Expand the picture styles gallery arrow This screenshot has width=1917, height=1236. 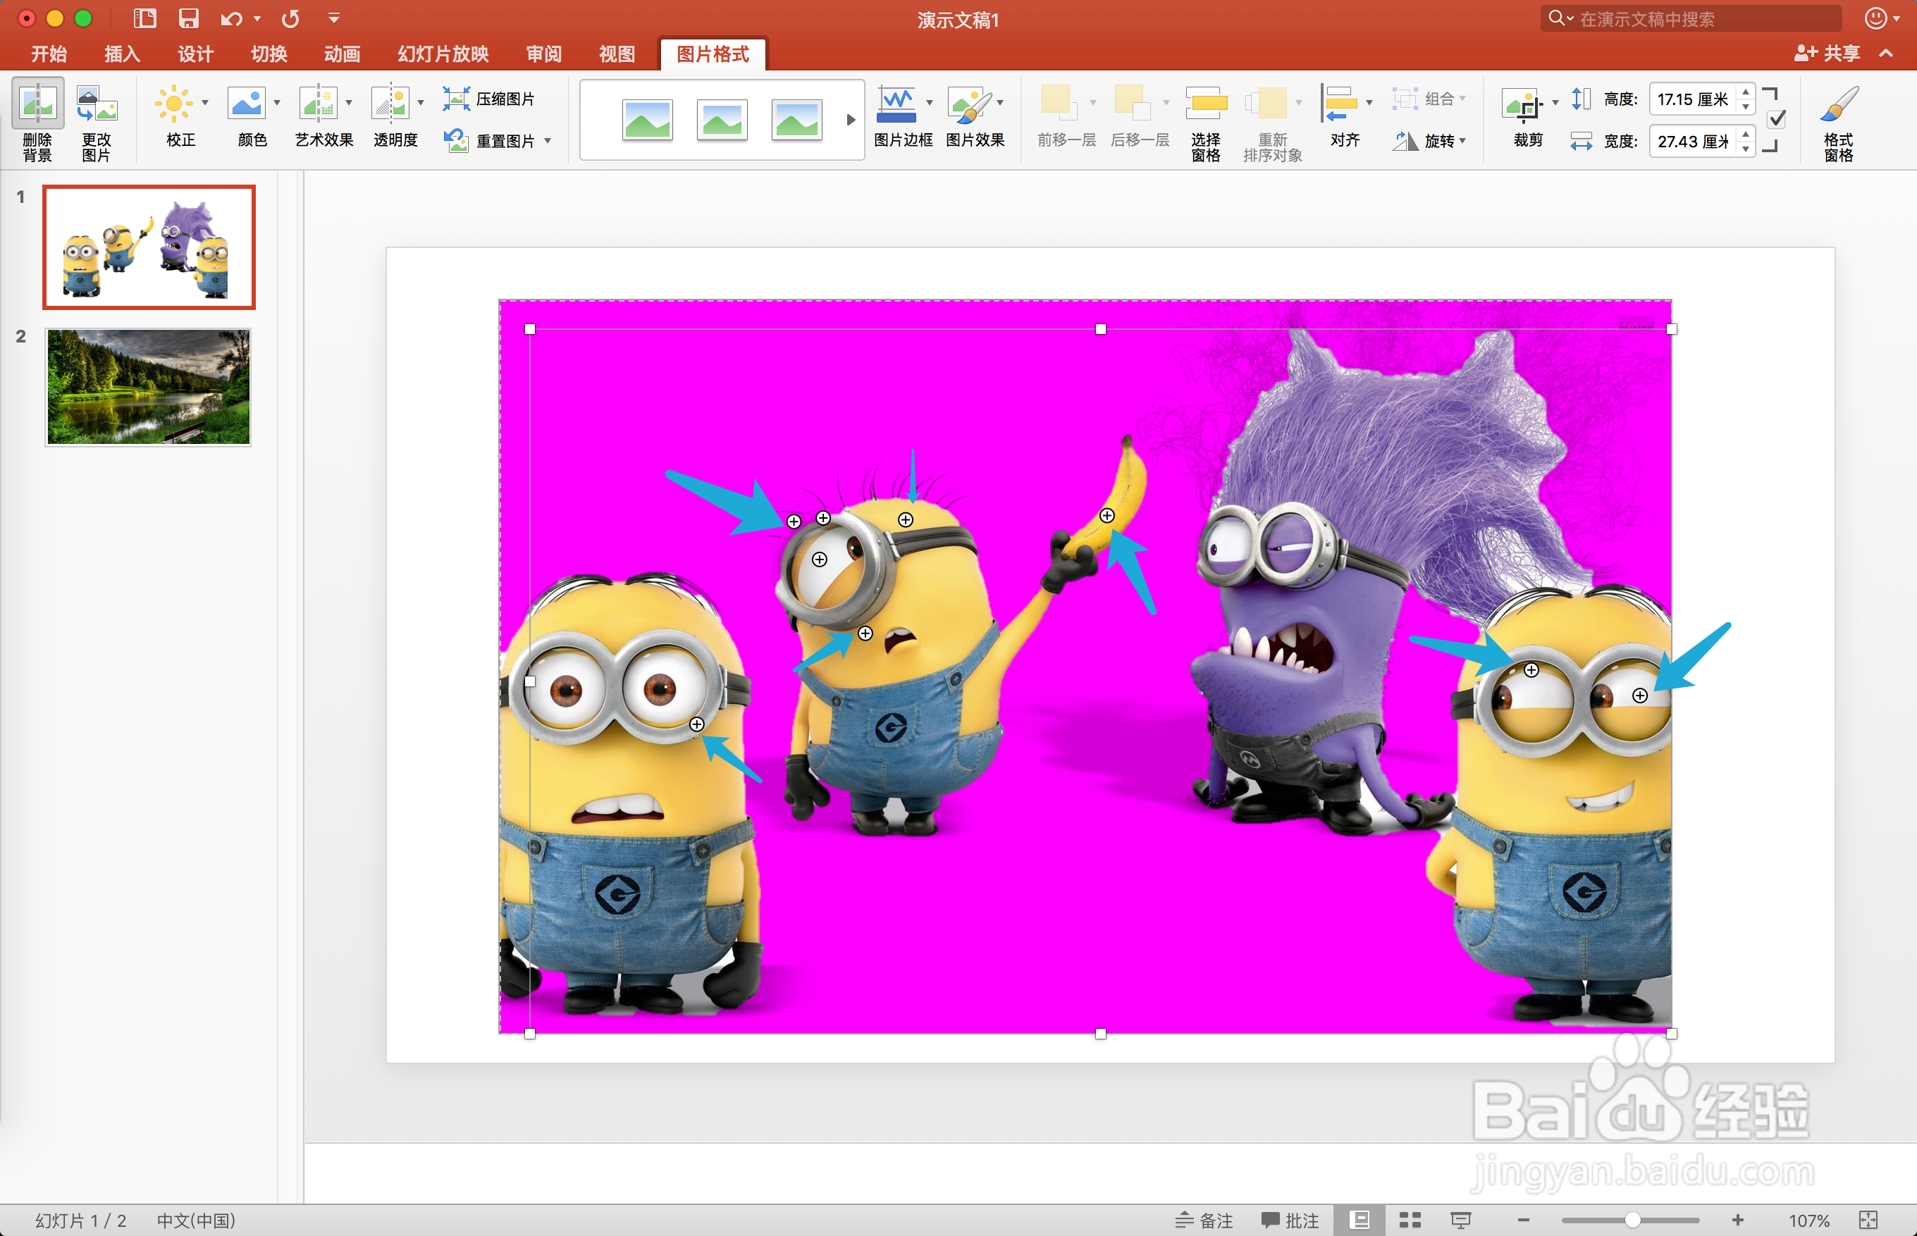(851, 120)
